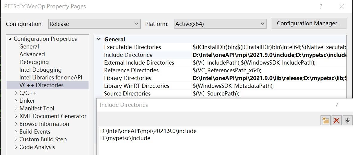Select the VC++ Directories page
Image resolution: width=353 pixels, height=155 pixels.
pyautogui.click(x=41, y=85)
